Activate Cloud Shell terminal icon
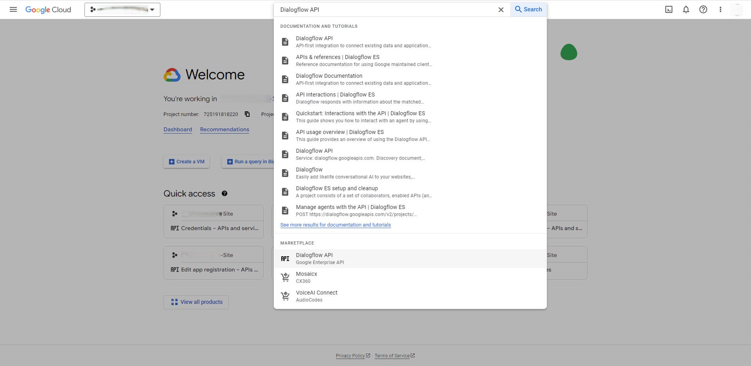Image resolution: width=751 pixels, height=366 pixels. click(x=669, y=9)
